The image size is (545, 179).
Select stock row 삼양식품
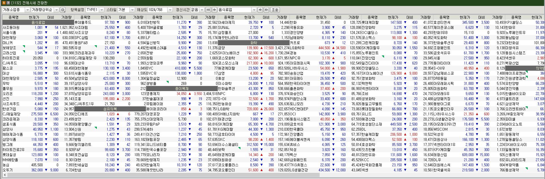point(38,139)
